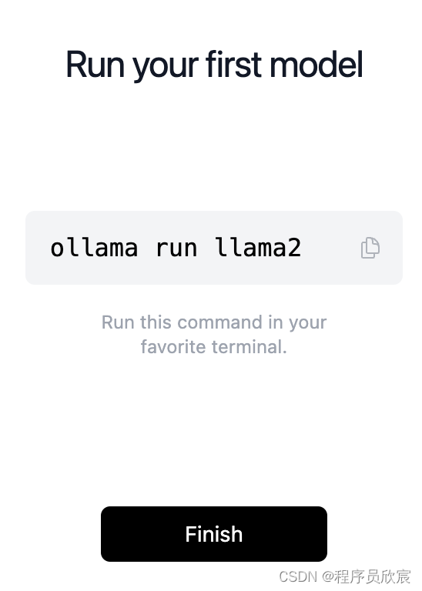Click 'llama2' in the command box
Screen dimensions: 422x591
tap(258, 248)
